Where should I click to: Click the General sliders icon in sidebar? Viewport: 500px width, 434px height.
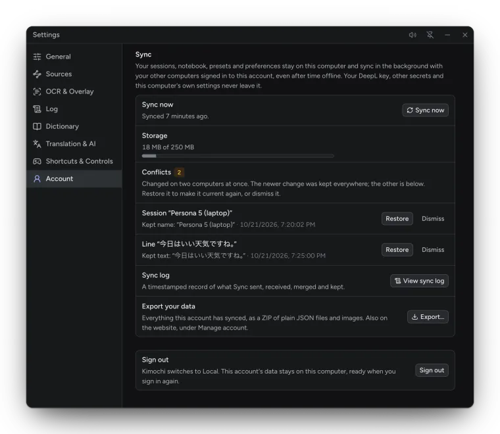point(37,57)
